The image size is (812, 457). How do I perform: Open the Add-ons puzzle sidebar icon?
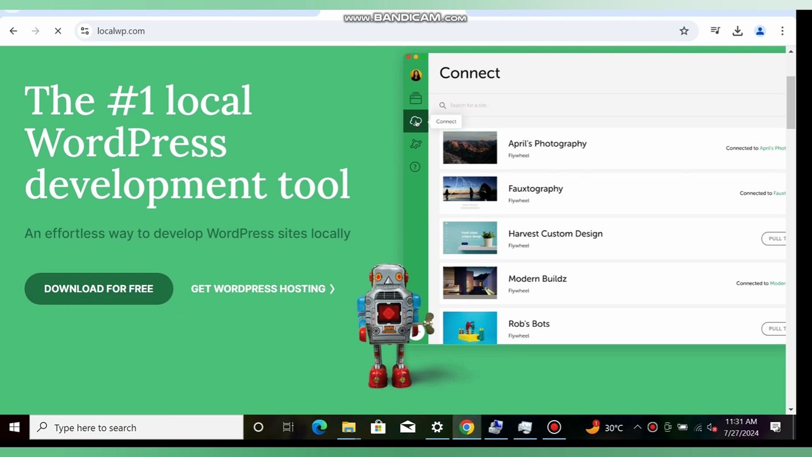(416, 144)
